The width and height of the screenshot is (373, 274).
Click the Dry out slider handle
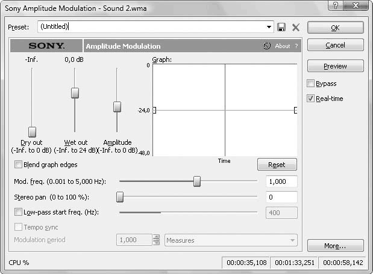[33, 132]
